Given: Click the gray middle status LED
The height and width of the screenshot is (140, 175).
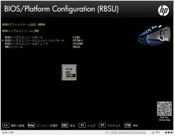Looking at the screenshot, I should pyautogui.click(x=169, y=132).
